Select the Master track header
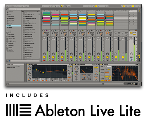Image resolution: width=146 pixels, height=120 pixels. [x=133, y=11]
